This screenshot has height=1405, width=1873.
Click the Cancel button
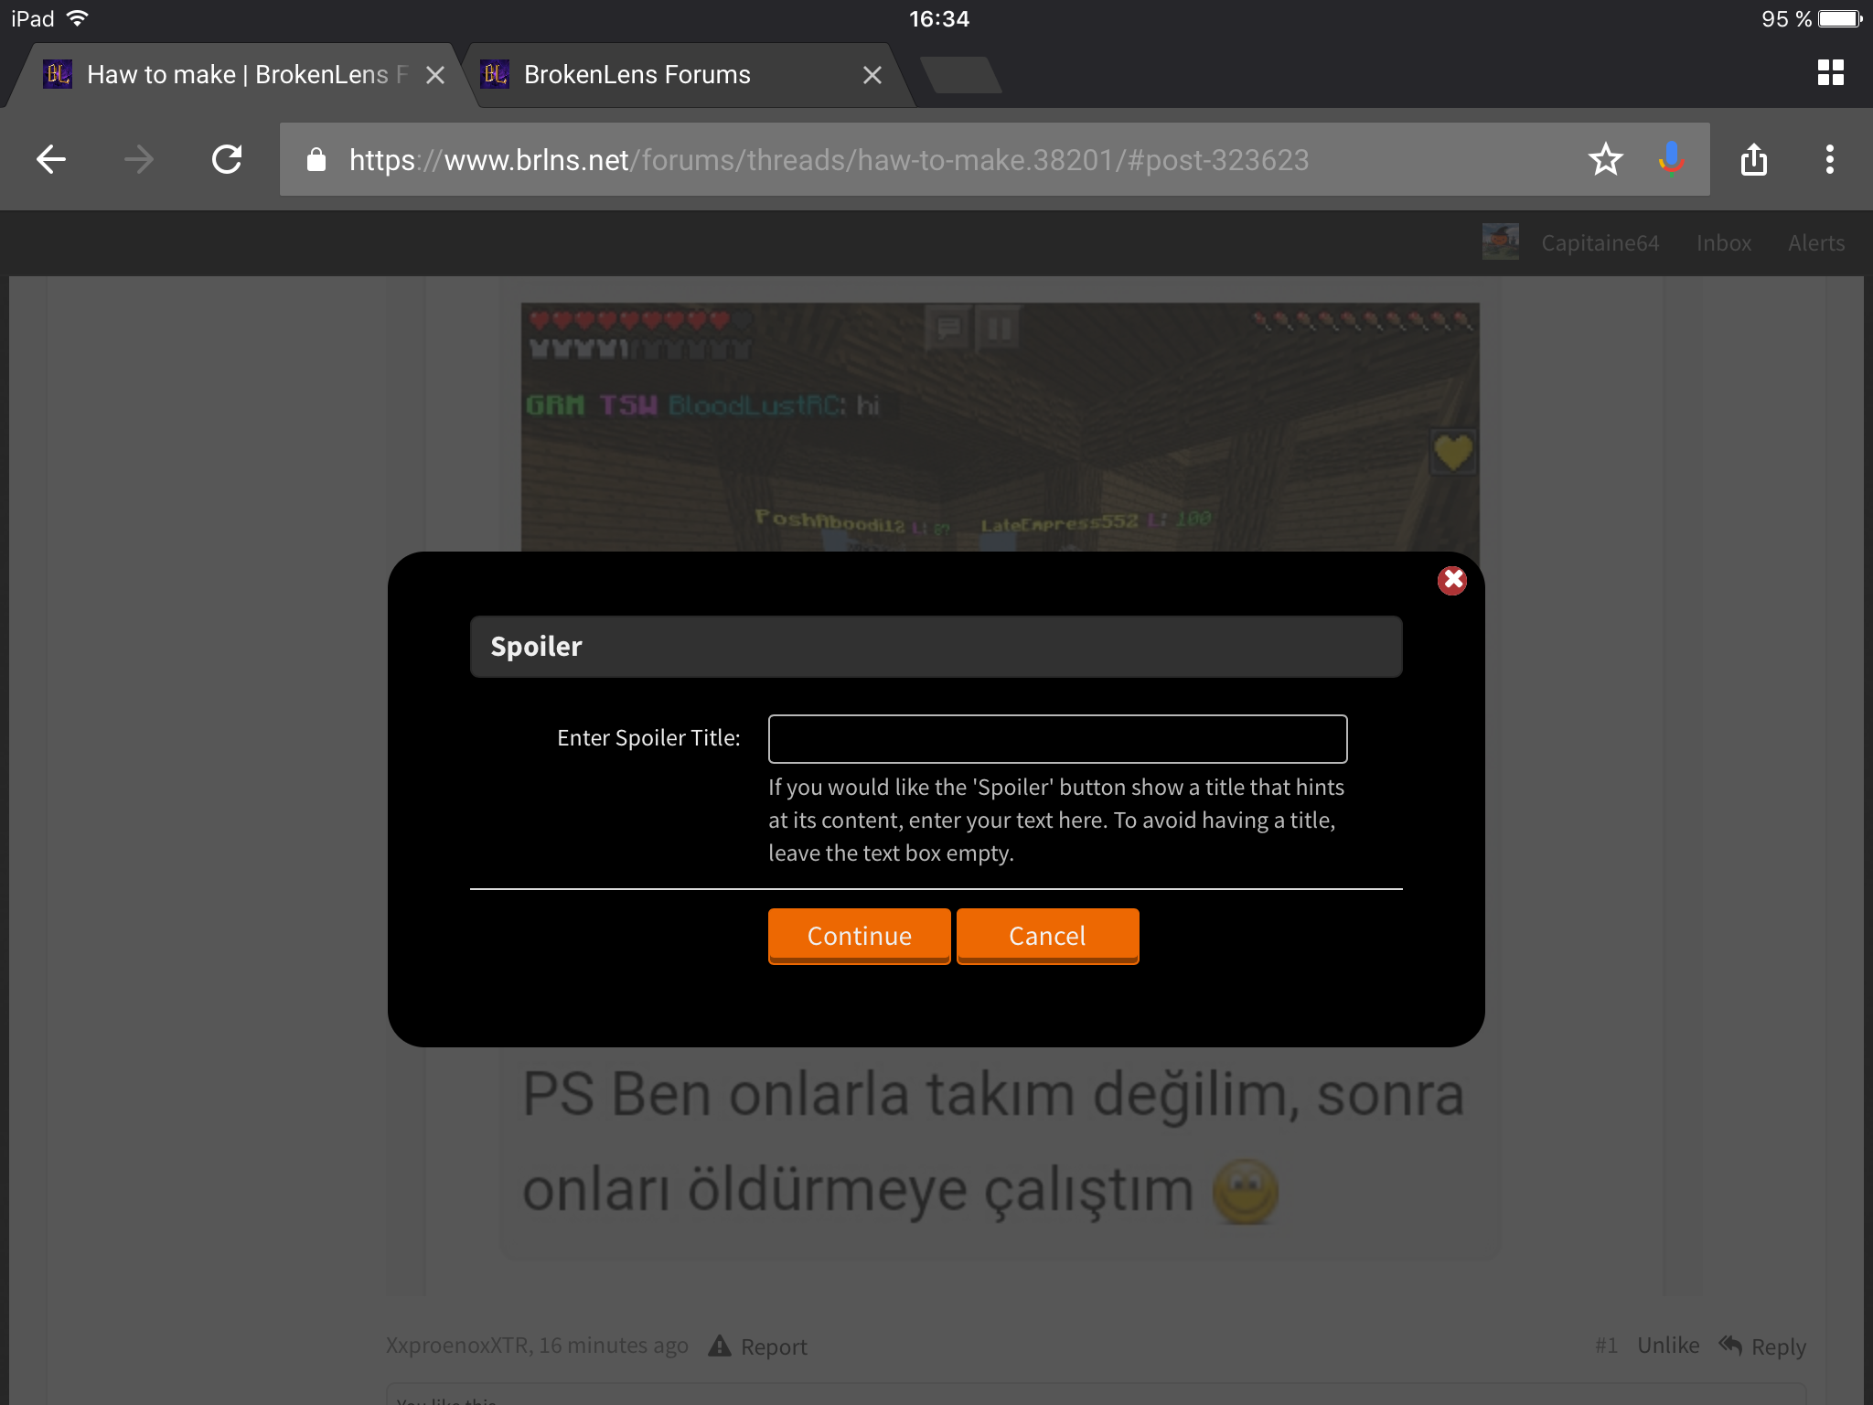(x=1047, y=936)
